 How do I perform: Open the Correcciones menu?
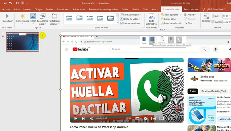pos(22,19)
